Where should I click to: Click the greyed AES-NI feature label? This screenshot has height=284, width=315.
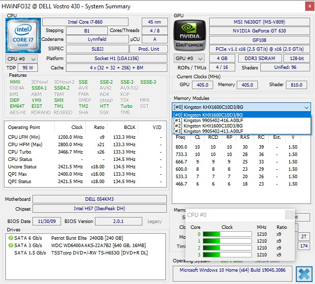pos(18,113)
